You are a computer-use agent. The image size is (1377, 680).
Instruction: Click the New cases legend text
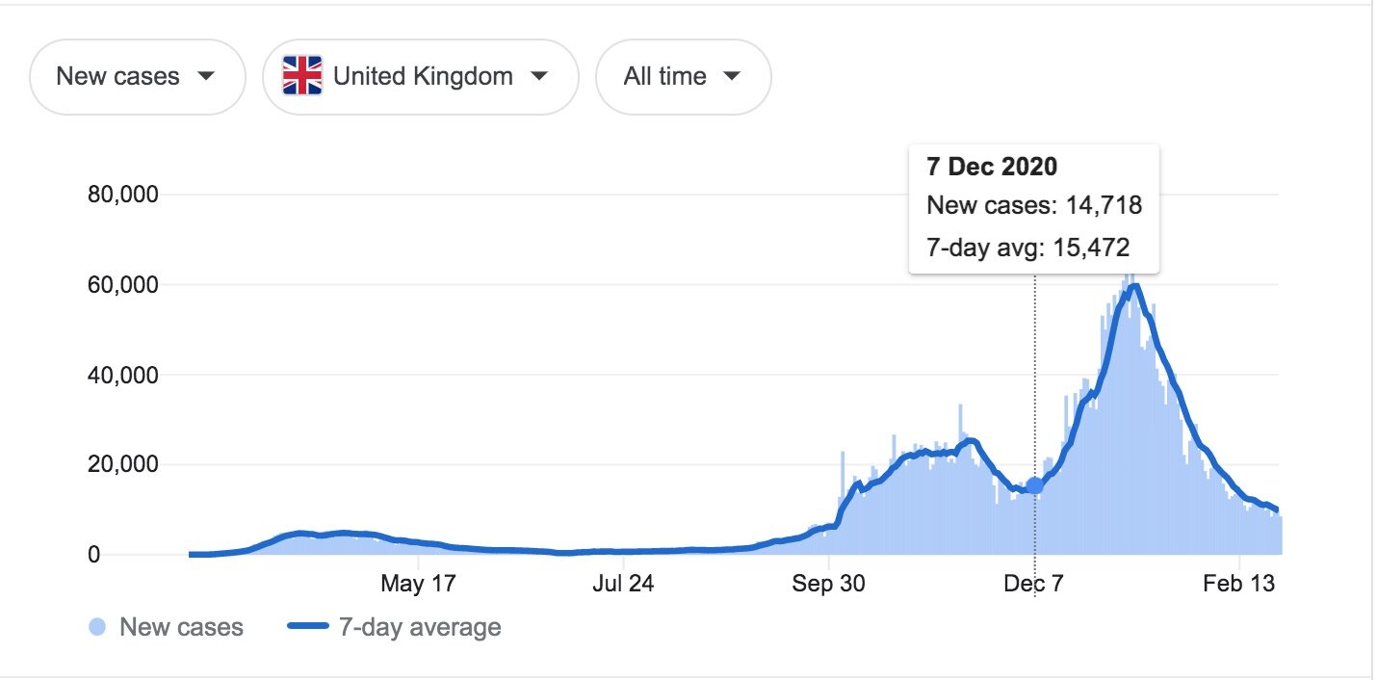[x=181, y=628]
